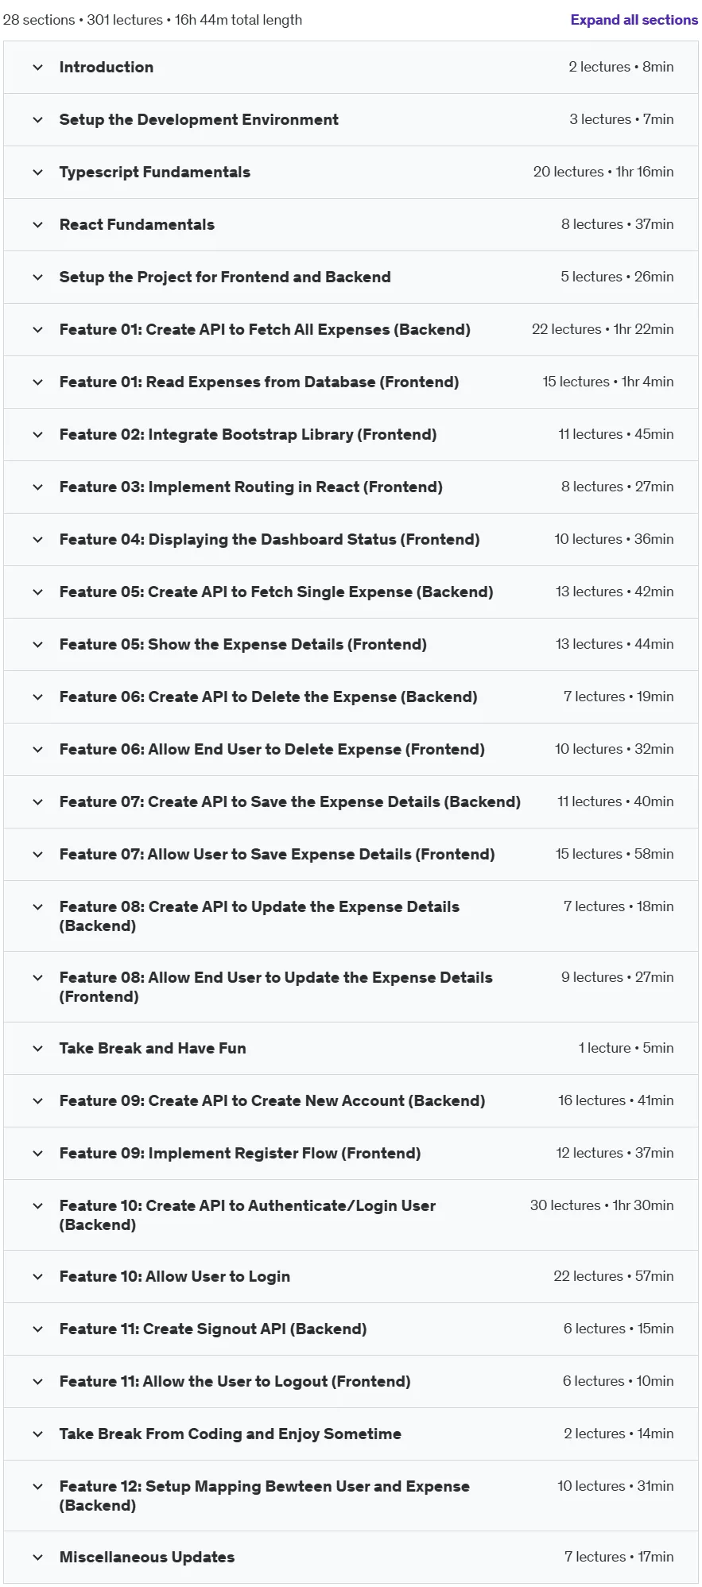The width and height of the screenshot is (702, 1587).
Task: Click the arrow icon beside Feature 11: Create Signout API
Action: (37, 1329)
